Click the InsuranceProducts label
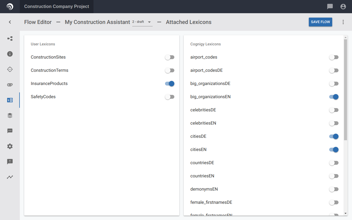 49,84
